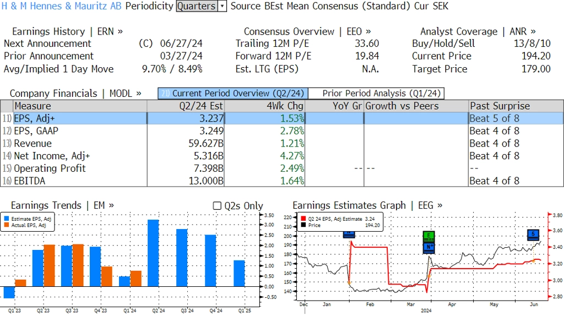The height and width of the screenshot is (316, 564).
Task: Click the blue N+ news marker
Action: pyautogui.click(x=429, y=248)
